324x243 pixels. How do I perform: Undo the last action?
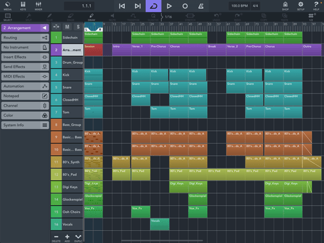217,17
